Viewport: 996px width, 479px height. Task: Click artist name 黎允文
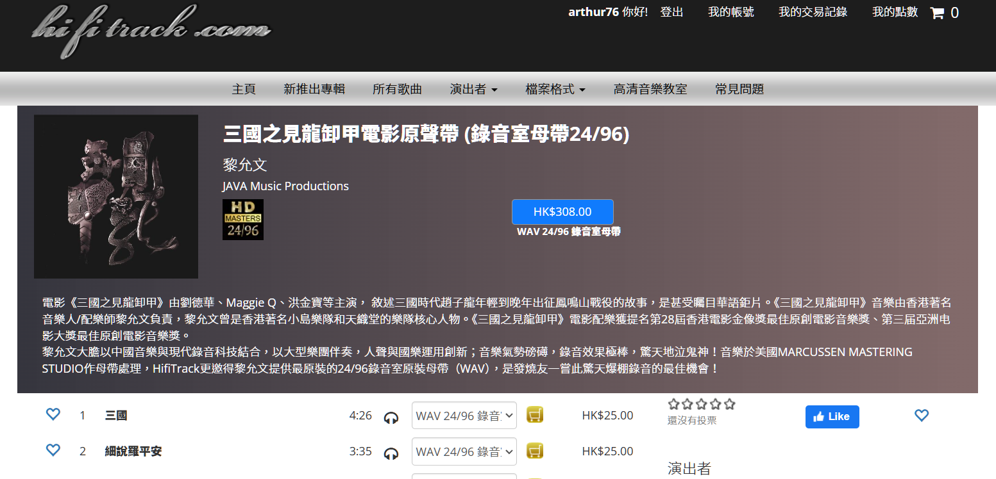coord(244,165)
